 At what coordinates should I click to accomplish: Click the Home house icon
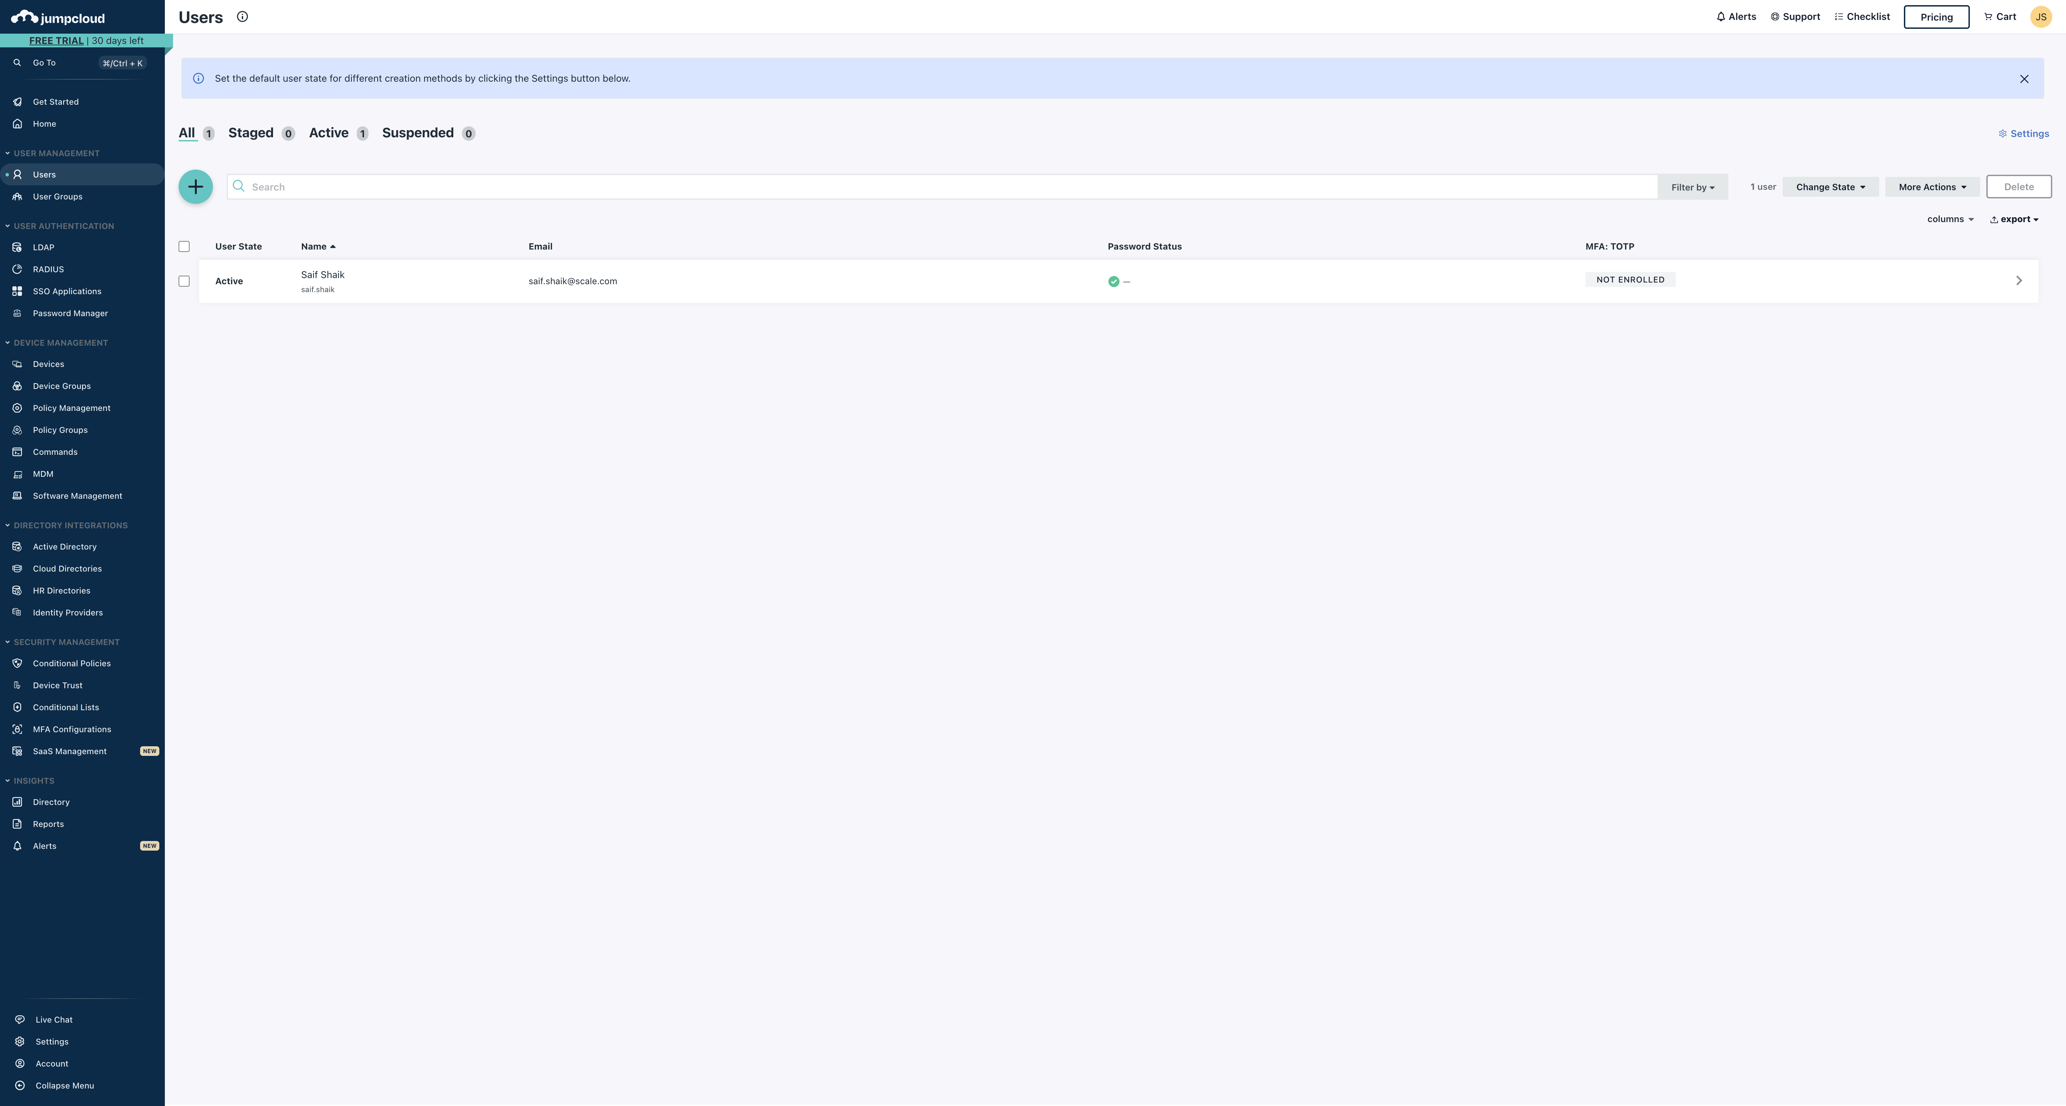(17, 124)
